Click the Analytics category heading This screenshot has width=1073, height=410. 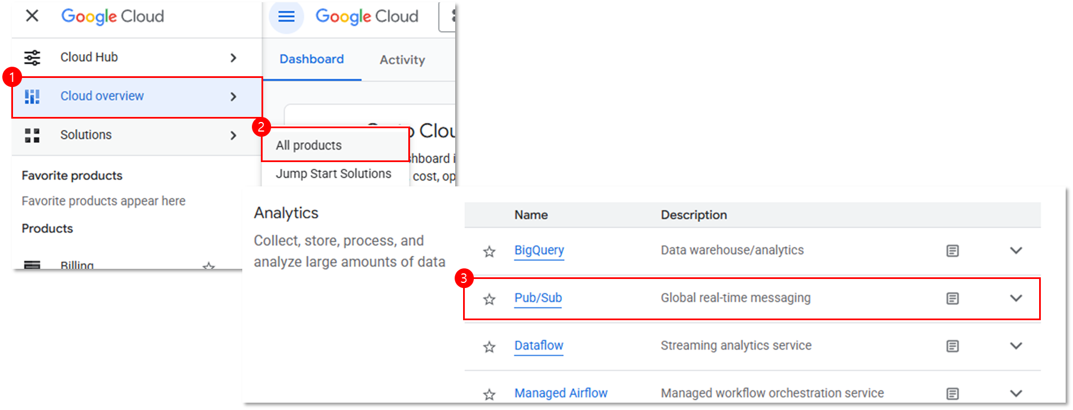pyautogui.click(x=286, y=213)
